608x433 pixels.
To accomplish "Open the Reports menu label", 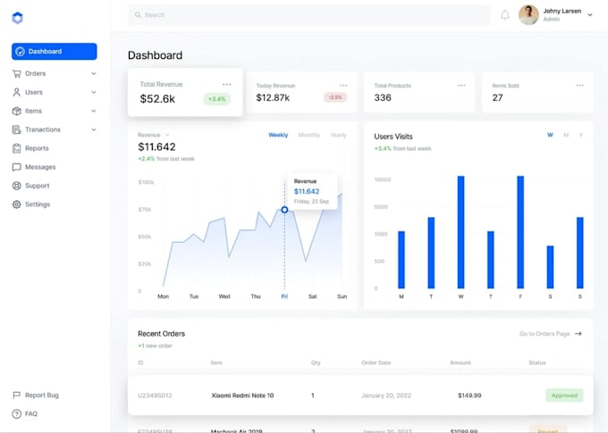I will click(x=37, y=148).
